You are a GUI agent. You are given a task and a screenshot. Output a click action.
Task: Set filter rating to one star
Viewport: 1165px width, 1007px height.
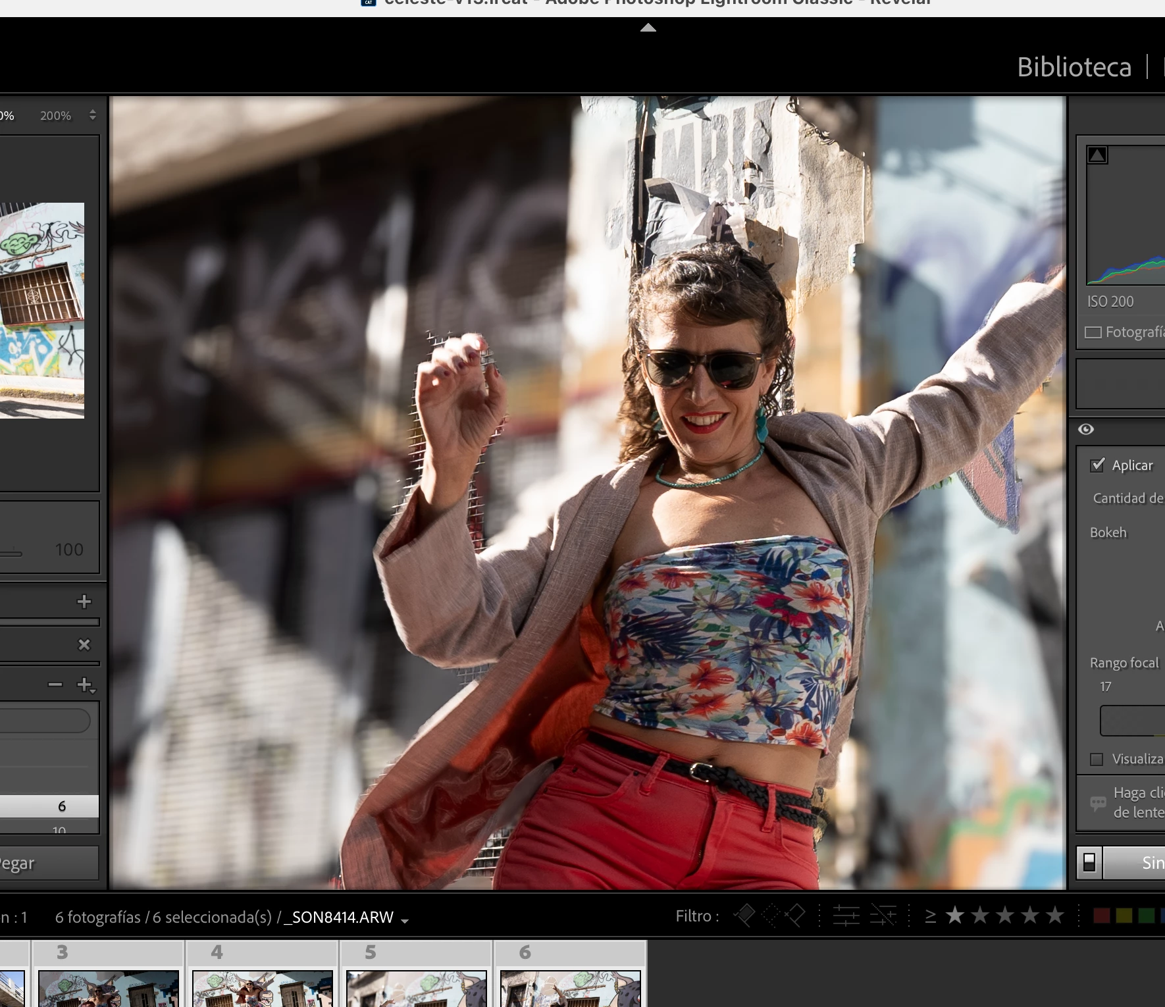coord(955,915)
